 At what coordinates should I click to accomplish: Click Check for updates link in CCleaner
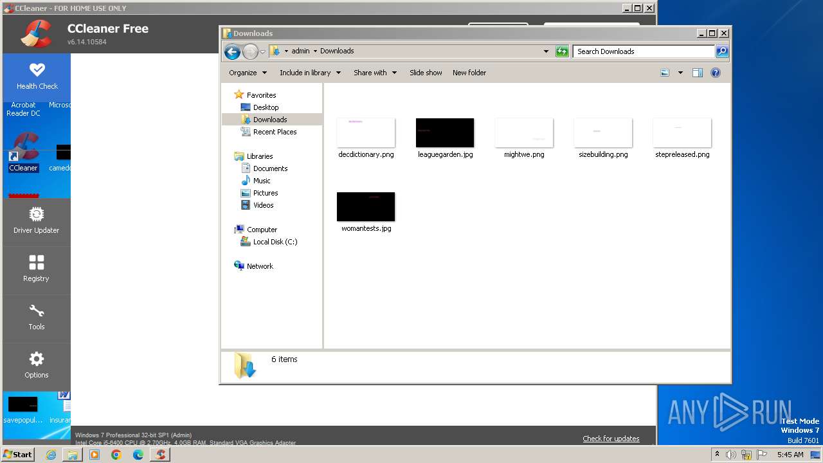pos(611,439)
